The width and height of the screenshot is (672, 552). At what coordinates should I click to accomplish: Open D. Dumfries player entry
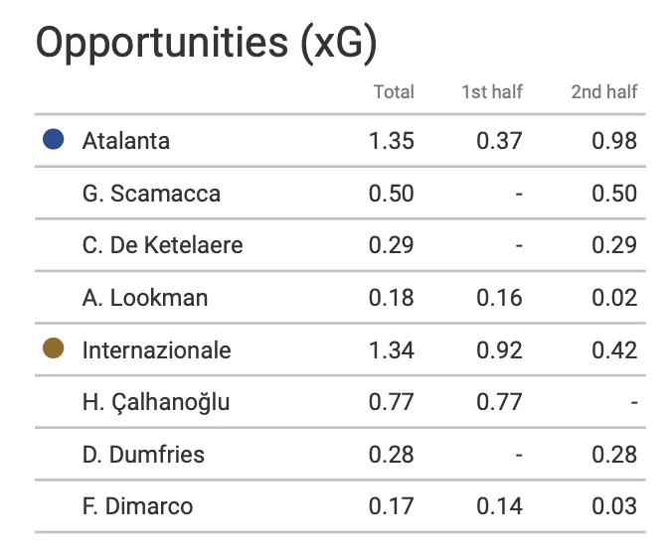(x=143, y=455)
